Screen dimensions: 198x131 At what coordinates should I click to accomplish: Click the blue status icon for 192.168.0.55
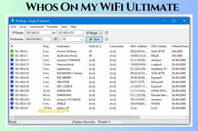click(x=12, y=82)
